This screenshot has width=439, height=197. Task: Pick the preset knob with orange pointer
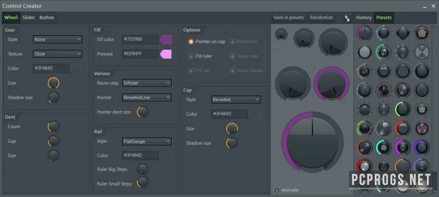tap(384, 90)
